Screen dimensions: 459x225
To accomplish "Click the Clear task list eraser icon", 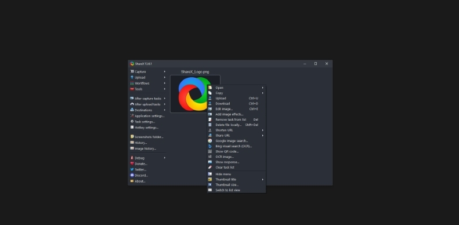I will pyautogui.click(x=210, y=168).
